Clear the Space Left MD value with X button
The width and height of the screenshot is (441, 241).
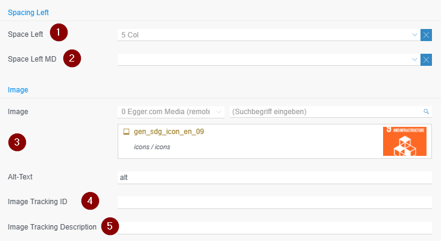[x=426, y=60]
